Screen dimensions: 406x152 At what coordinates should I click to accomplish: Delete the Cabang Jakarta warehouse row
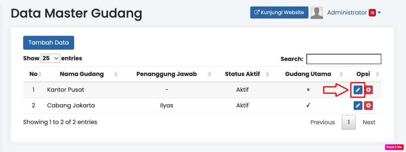click(368, 106)
